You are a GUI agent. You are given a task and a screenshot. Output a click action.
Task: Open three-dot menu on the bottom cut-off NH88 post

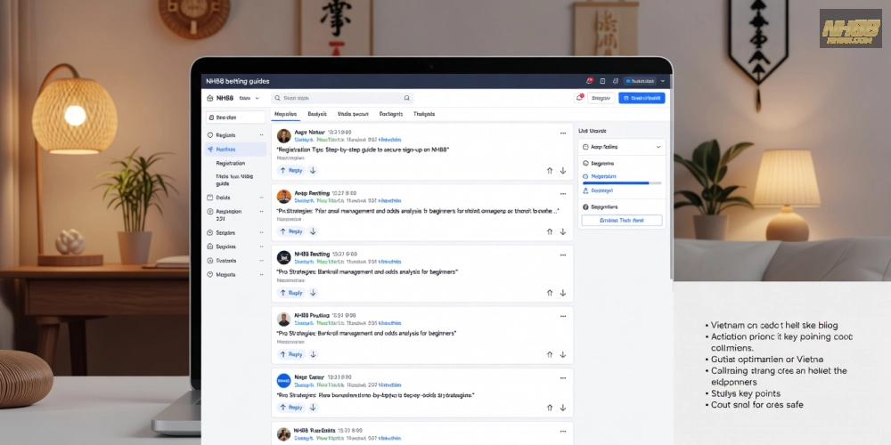coord(563,432)
